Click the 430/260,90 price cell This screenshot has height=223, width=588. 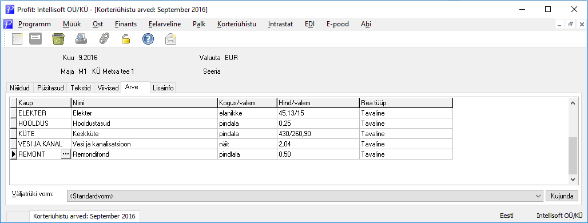[318, 133]
